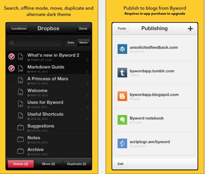Open "Useful Shortcuts" title
This screenshot has height=174, width=205.
45,114
